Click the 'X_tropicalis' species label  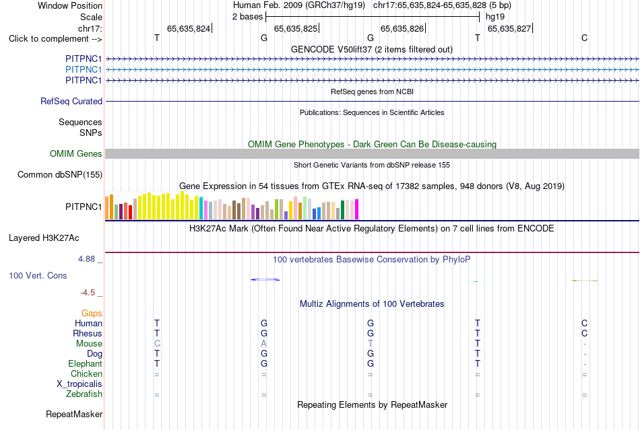point(79,384)
